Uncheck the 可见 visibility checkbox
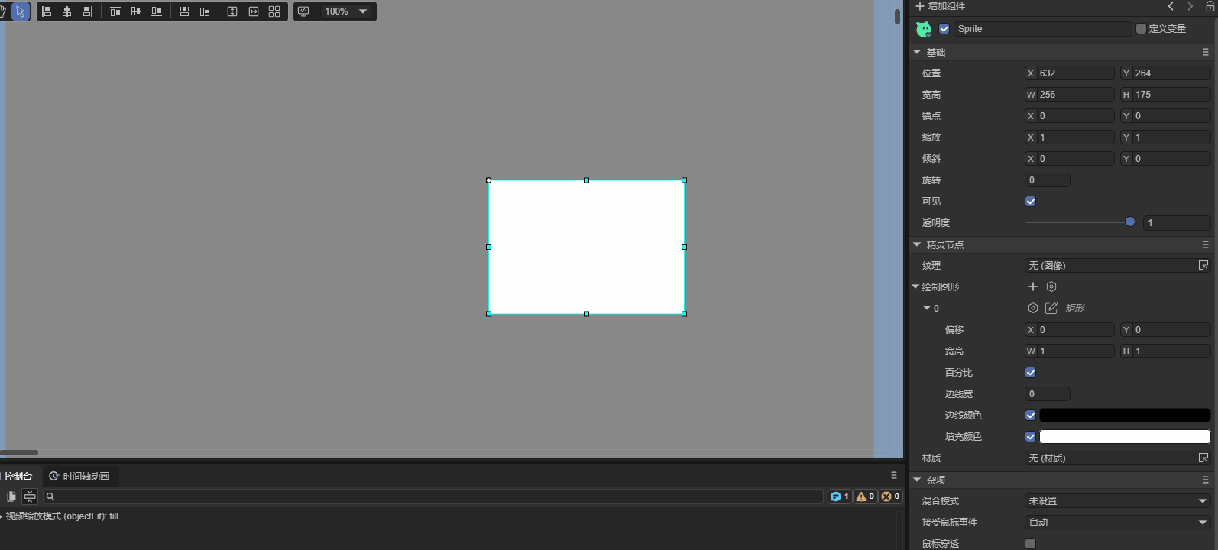This screenshot has height=550, width=1218. pos(1031,202)
